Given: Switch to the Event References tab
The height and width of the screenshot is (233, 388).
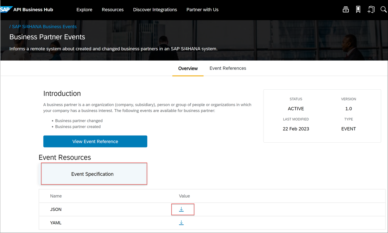Looking at the screenshot, I should 228,68.
